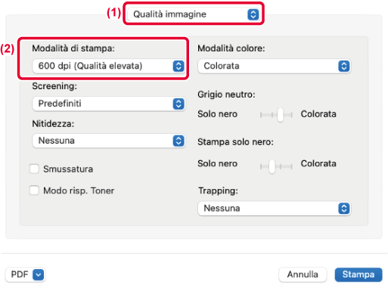Screen dimensions: 388x288
Task: Open the Qualità immagine panel selector
Action: point(194,14)
